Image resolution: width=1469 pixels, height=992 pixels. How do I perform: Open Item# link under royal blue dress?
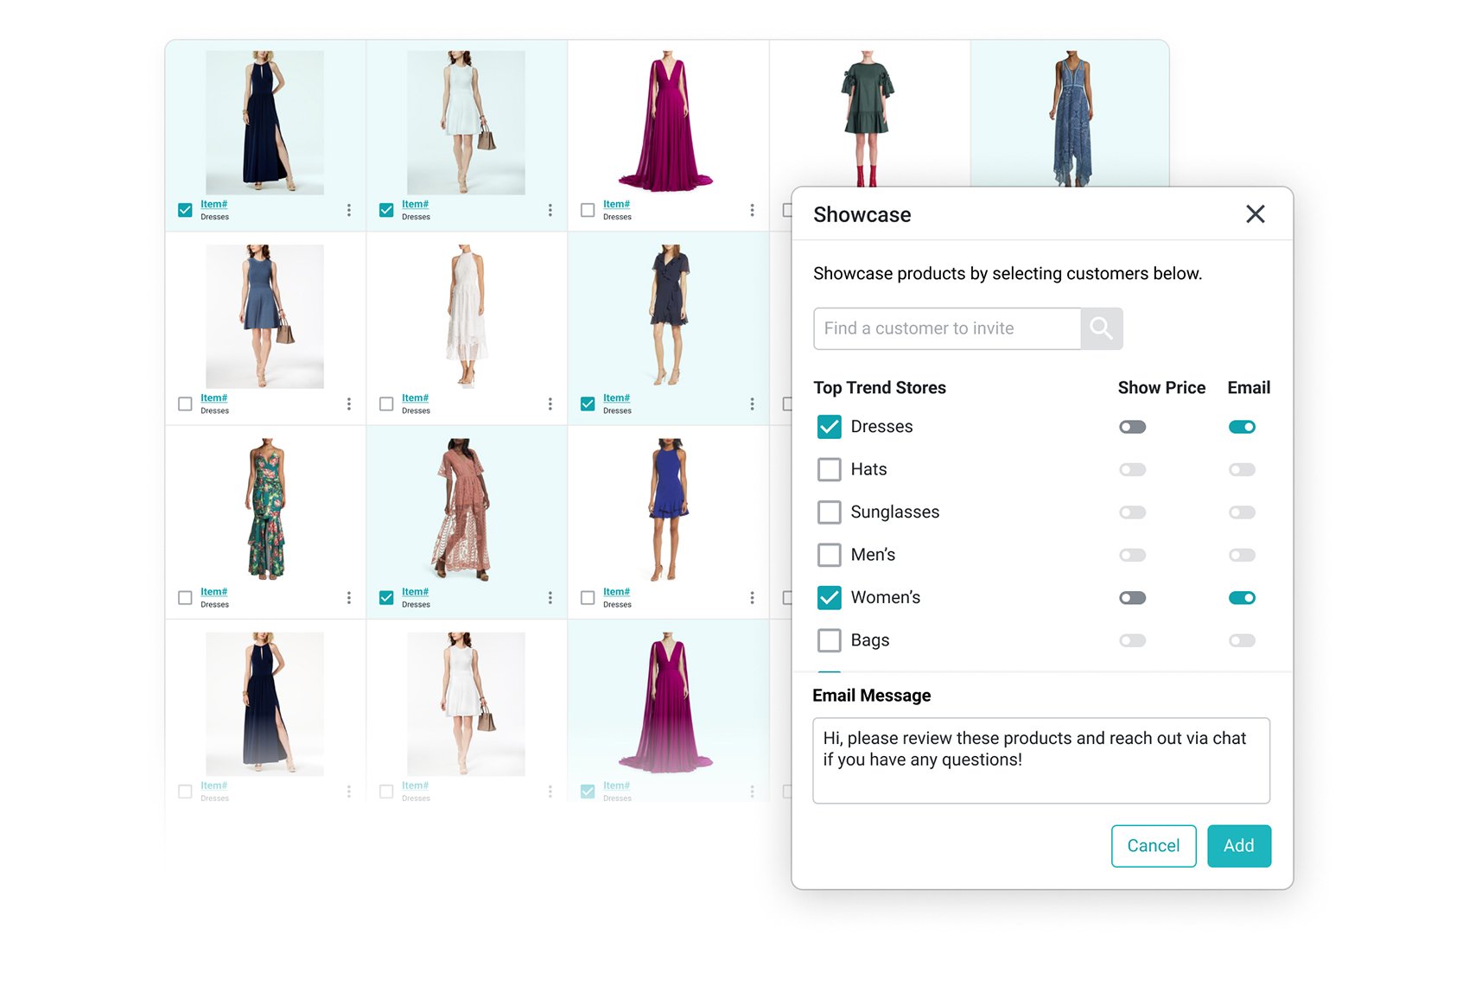click(616, 592)
